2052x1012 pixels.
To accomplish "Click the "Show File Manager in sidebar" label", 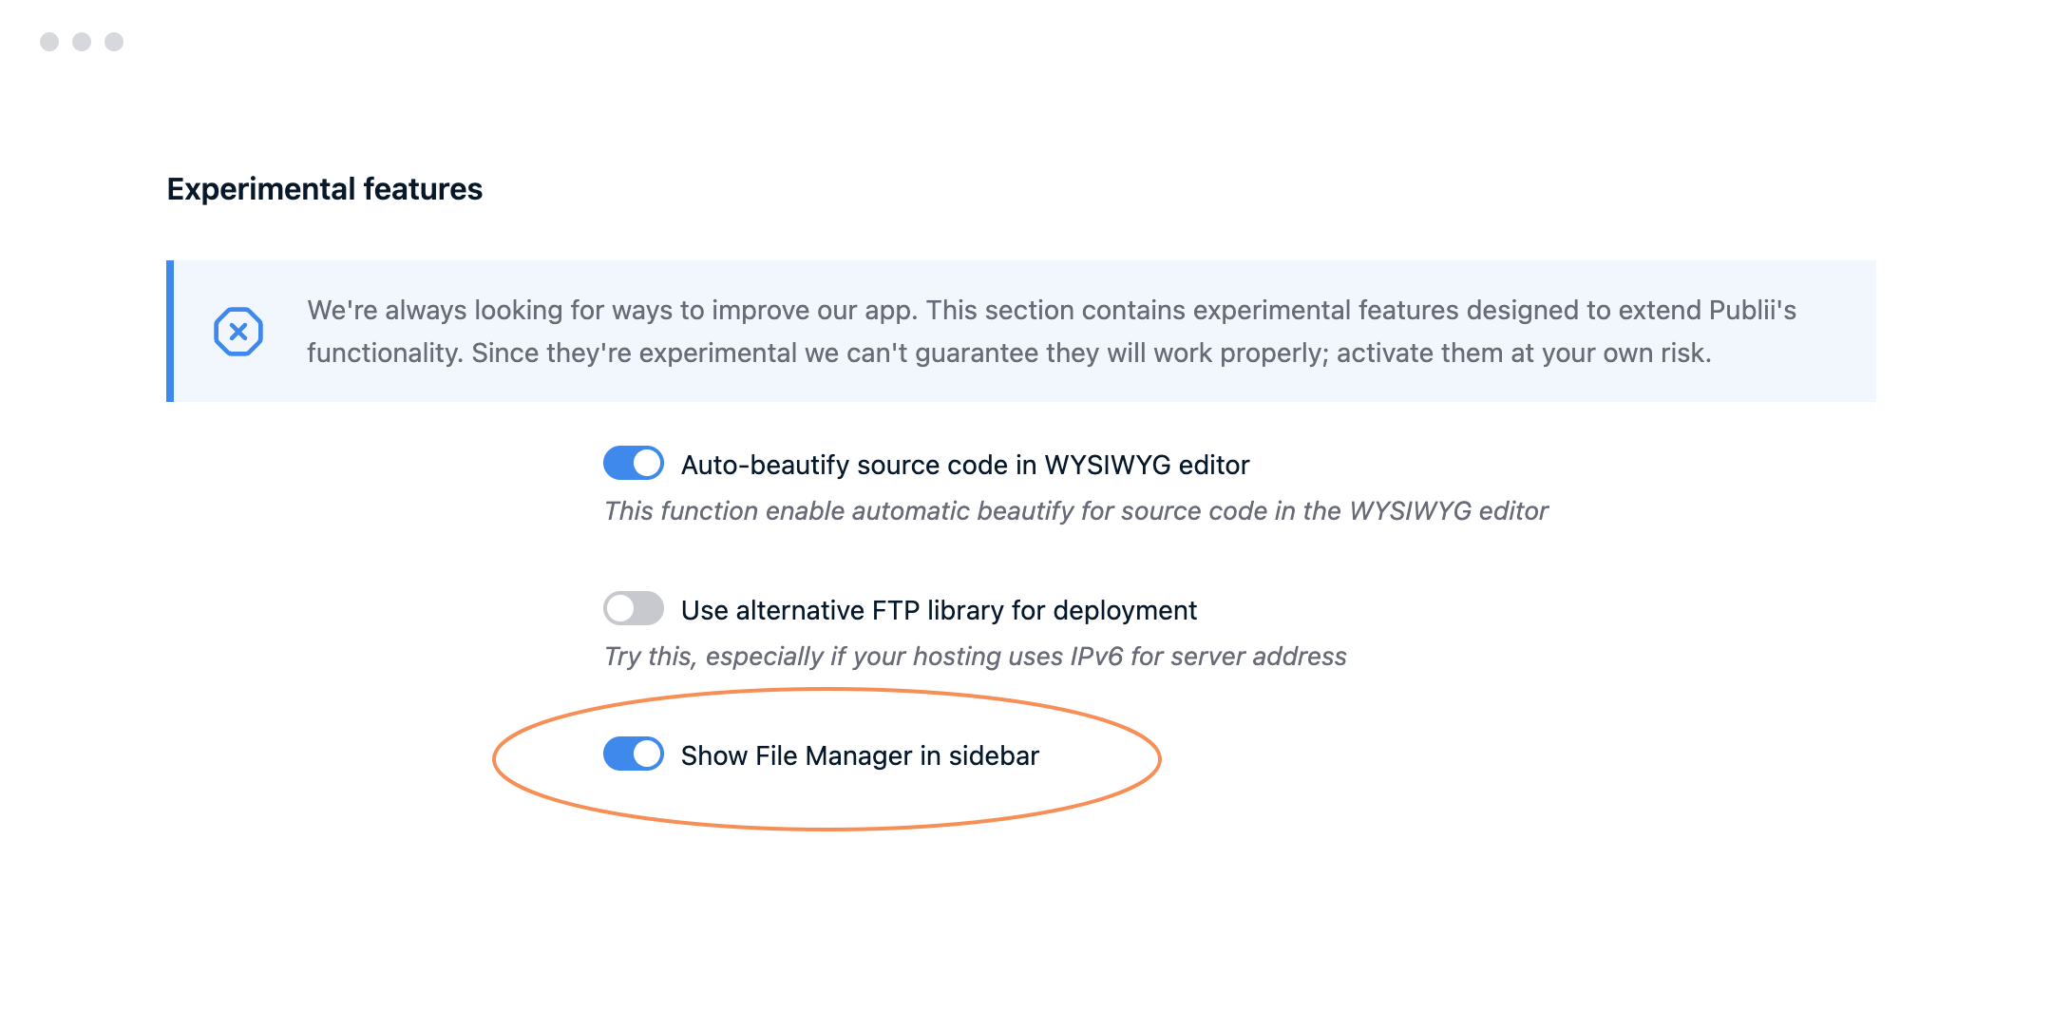I will click(x=860, y=755).
